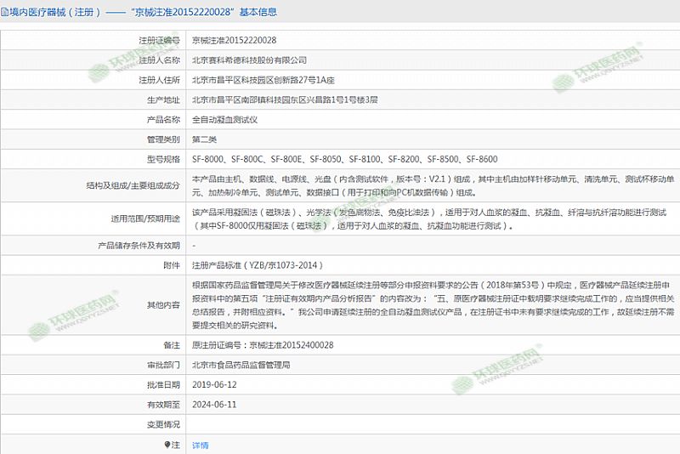680x454 pixels.
Task: Click the model list starting with SF-8000
Action: click(344, 159)
